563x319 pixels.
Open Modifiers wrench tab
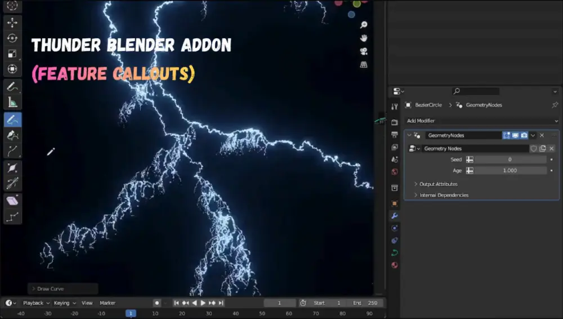pos(394,216)
